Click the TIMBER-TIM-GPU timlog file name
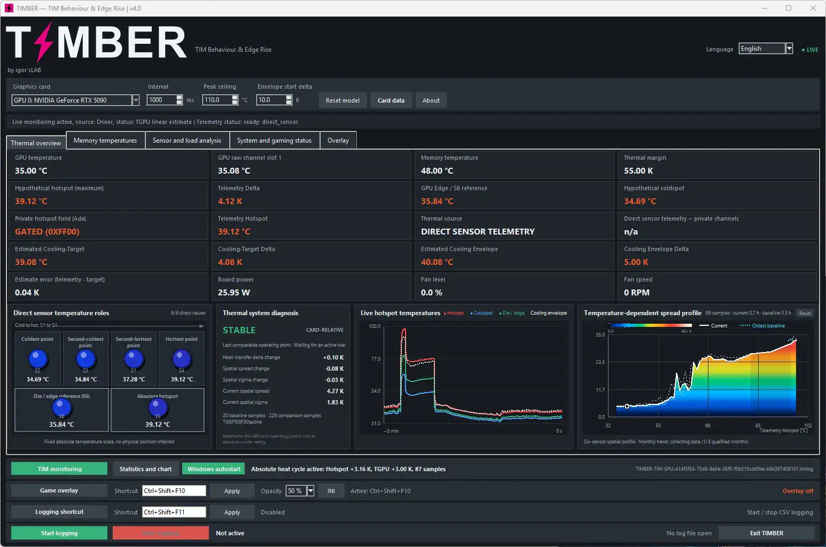 click(x=724, y=469)
